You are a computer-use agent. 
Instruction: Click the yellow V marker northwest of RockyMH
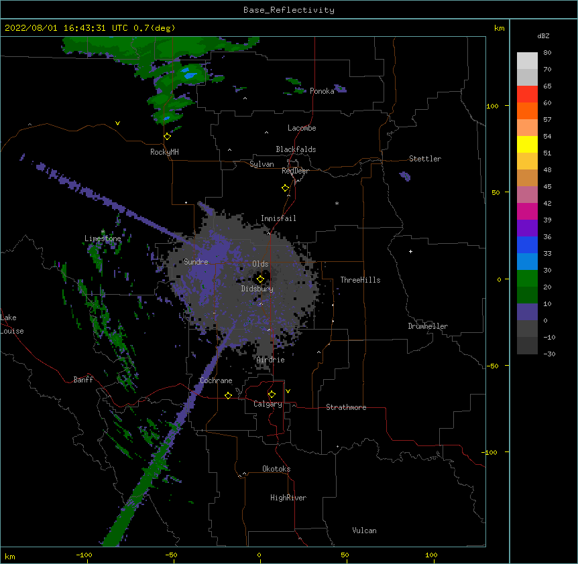[117, 123]
